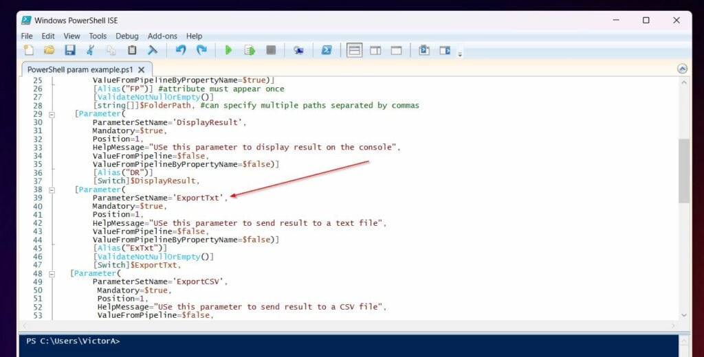Viewport: 704px width, 357px height.
Task: Open the View menu
Action: click(71, 36)
